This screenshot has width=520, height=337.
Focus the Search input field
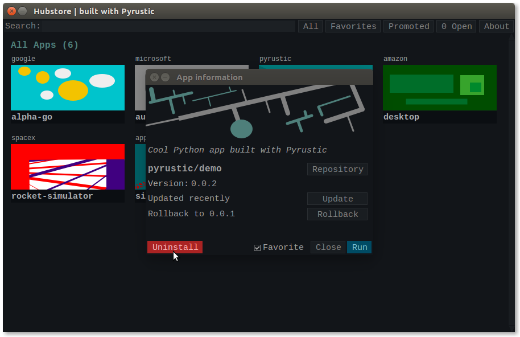168,26
